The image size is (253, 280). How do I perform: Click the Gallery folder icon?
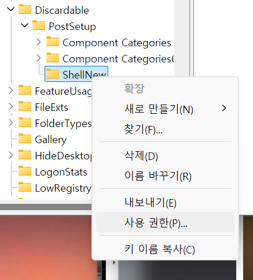tap(25, 139)
